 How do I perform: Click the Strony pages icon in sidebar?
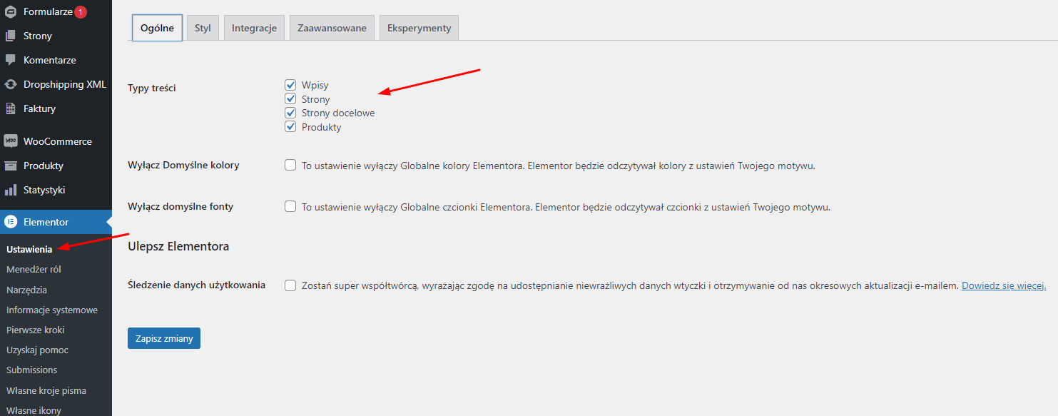[x=10, y=36]
